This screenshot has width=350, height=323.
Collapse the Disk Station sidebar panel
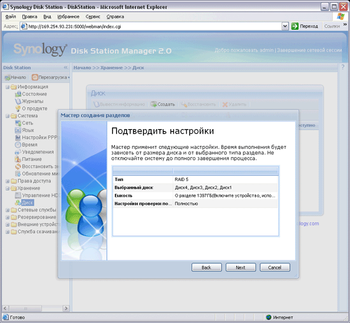pos(65,68)
